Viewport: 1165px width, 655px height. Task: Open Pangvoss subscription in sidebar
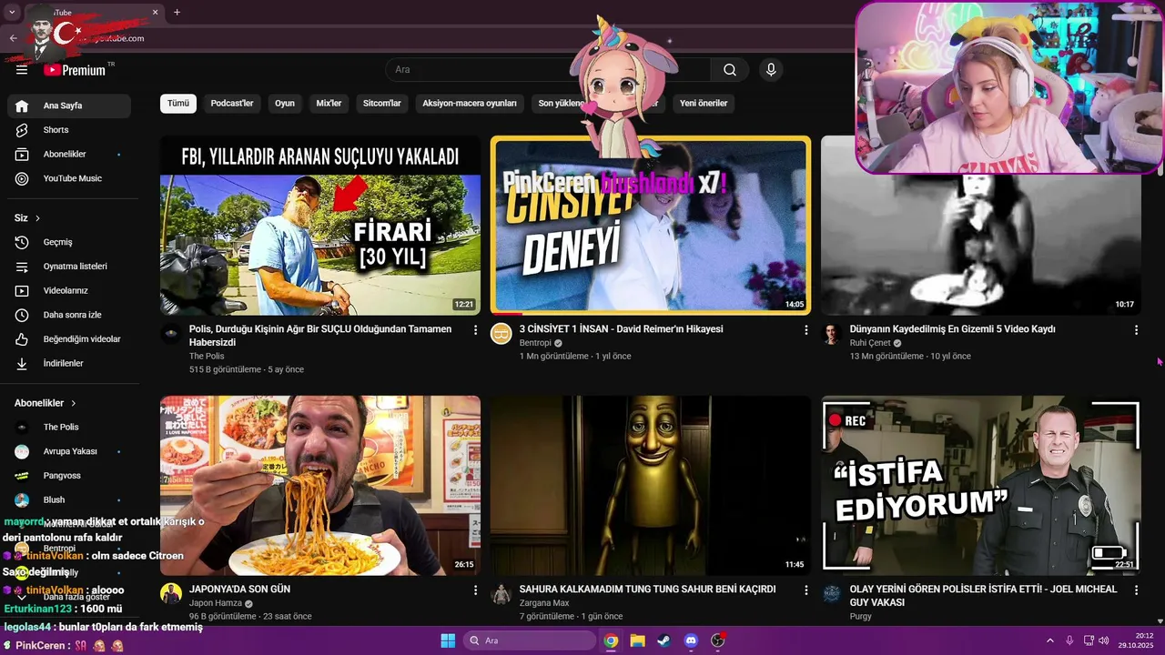(69, 476)
